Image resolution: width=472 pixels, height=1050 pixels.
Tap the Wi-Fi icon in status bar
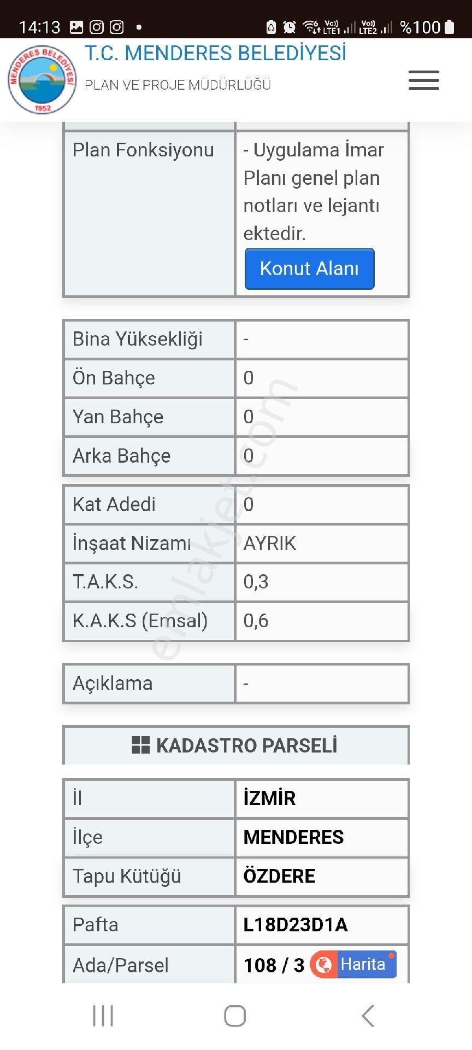(x=309, y=25)
